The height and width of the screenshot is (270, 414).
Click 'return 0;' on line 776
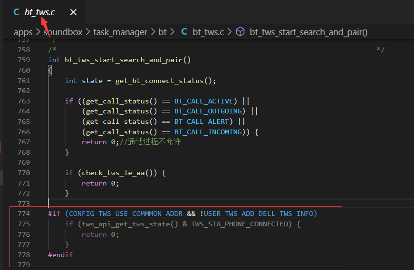click(x=100, y=234)
